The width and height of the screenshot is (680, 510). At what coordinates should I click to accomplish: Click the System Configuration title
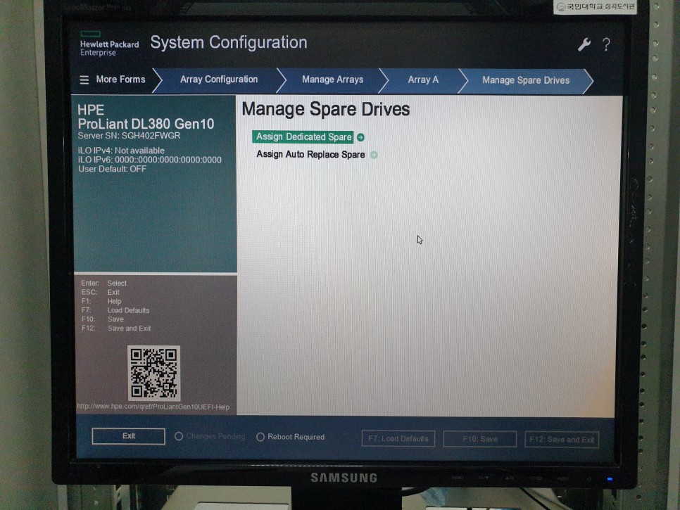click(x=229, y=42)
